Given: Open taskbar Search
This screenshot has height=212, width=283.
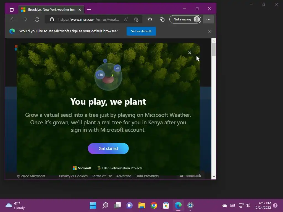Looking at the screenshot, I should click(x=105, y=205).
